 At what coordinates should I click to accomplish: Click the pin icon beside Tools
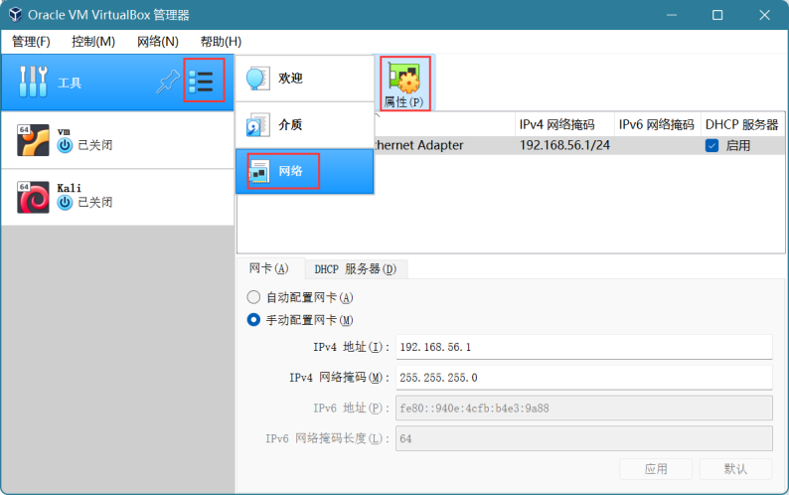coord(168,82)
